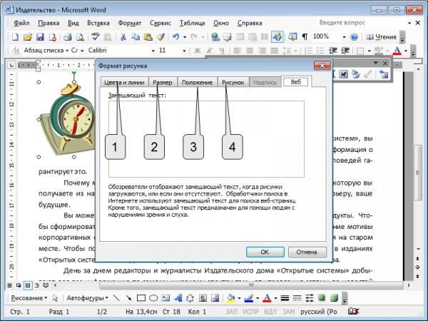Screen dimensions: 428x321
Task: Create a new blank document
Action: (15, 37)
